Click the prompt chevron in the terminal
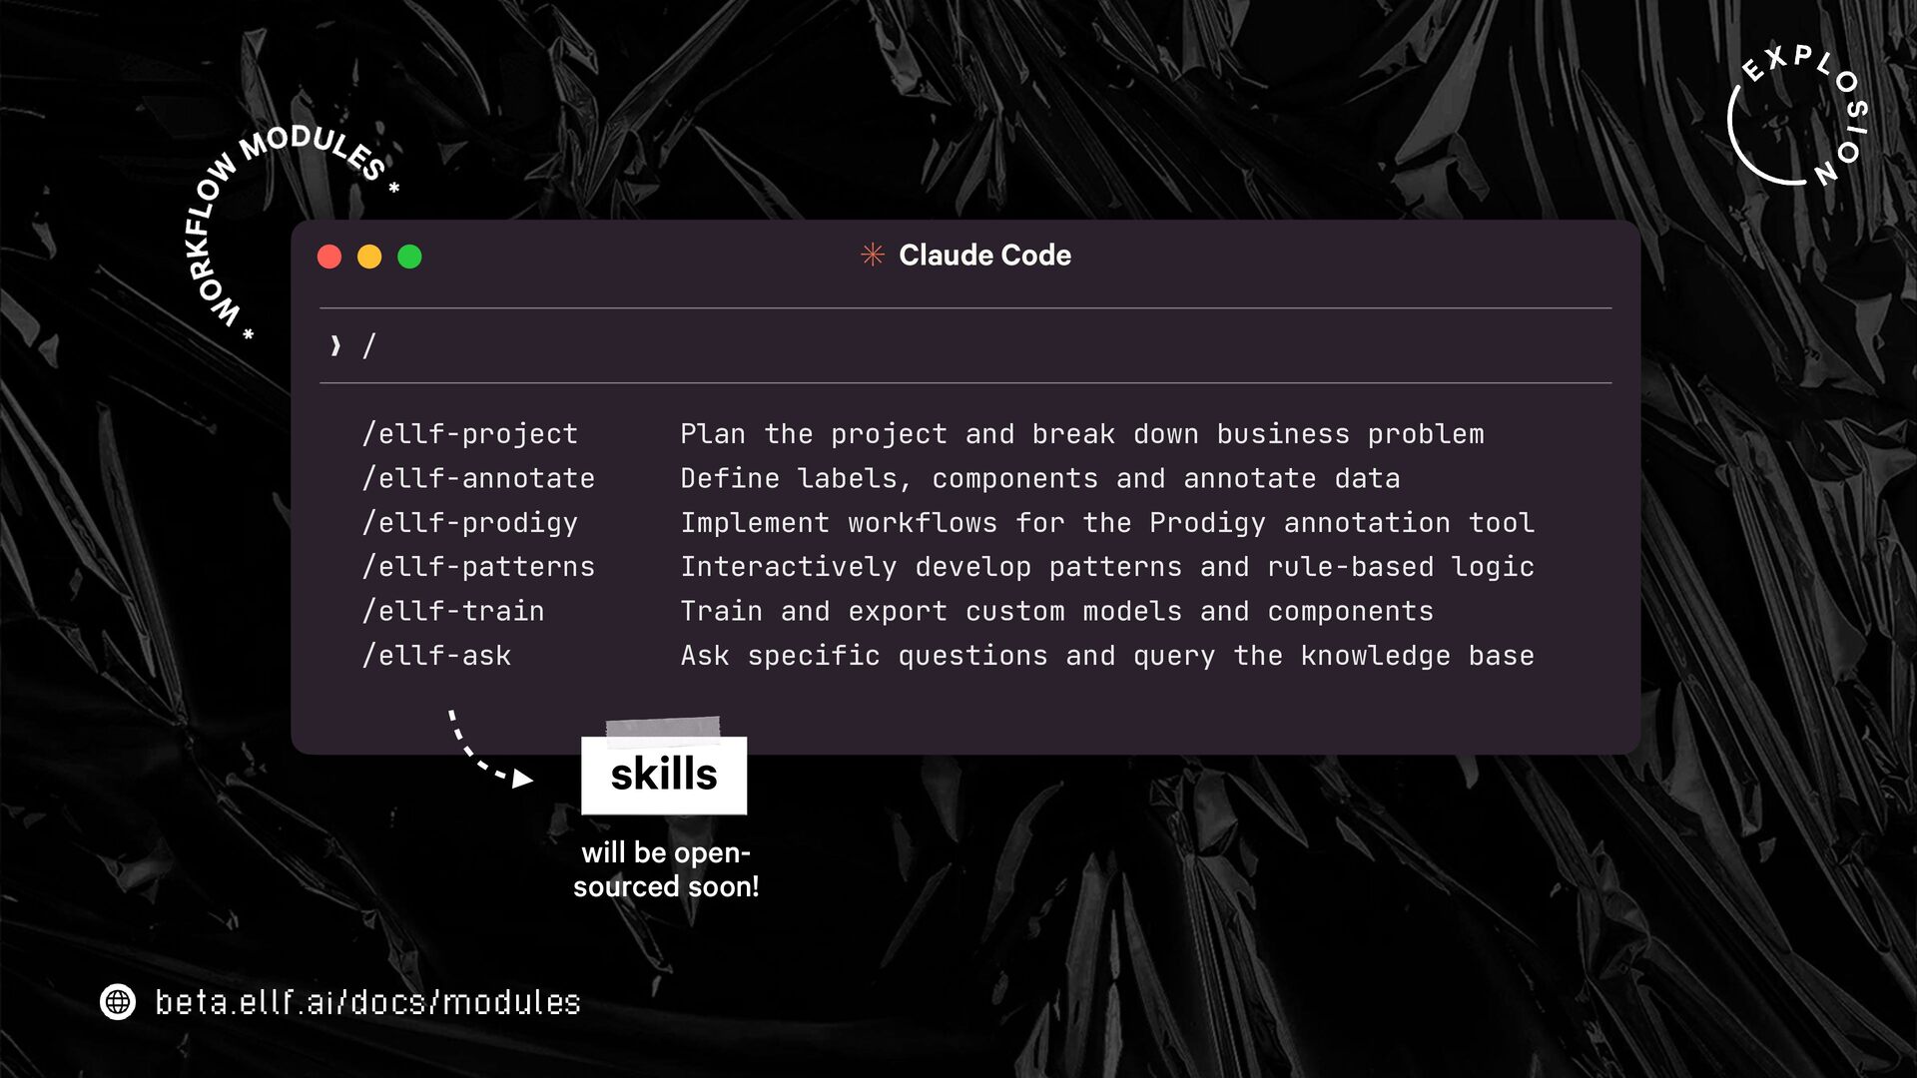 point(335,346)
